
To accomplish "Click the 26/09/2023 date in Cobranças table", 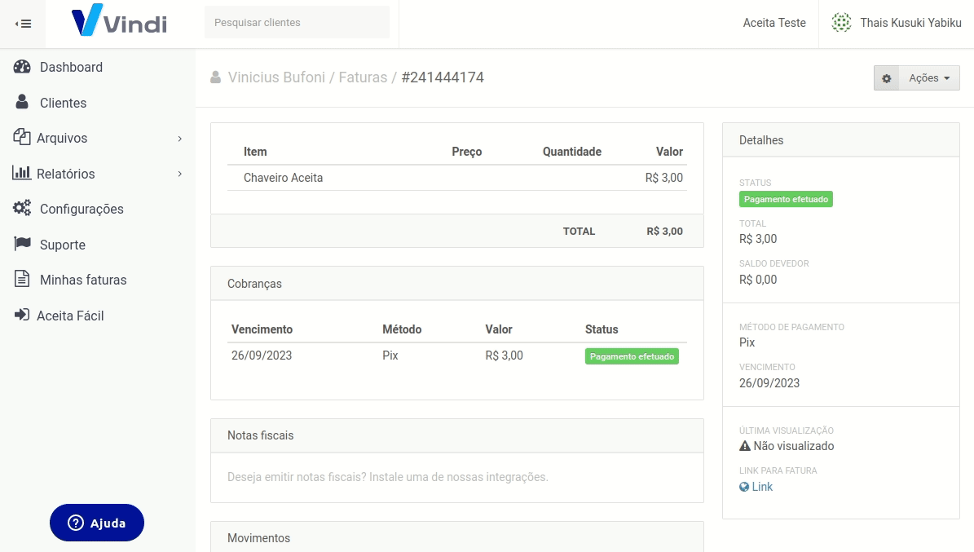I will (x=262, y=355).
